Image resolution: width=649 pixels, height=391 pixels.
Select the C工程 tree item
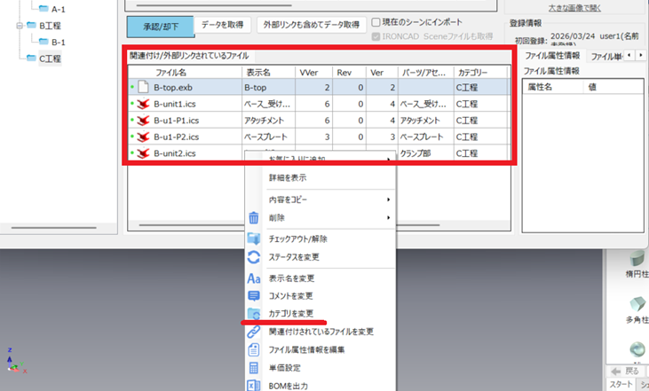pyautogui.click(x=50, y=59)
